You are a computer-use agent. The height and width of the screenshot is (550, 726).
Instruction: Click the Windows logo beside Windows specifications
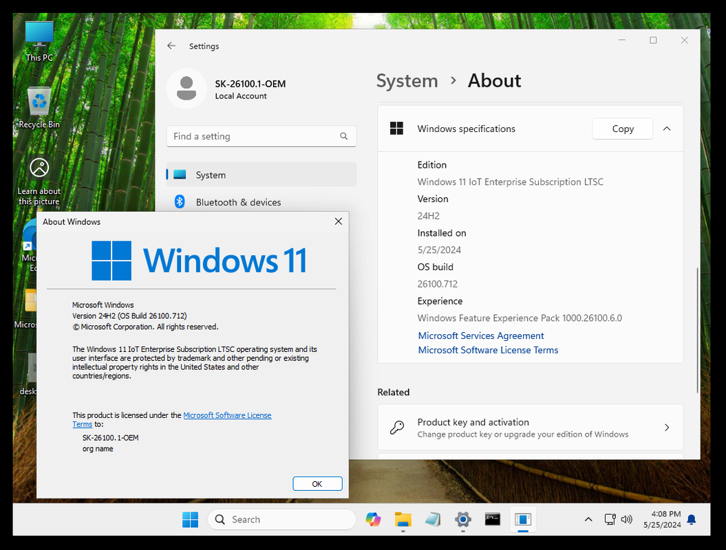tap(396, 129)
